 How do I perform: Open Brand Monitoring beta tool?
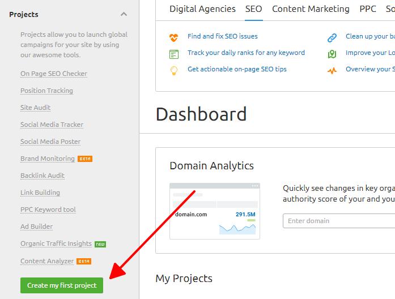click(x=48, y=159)
